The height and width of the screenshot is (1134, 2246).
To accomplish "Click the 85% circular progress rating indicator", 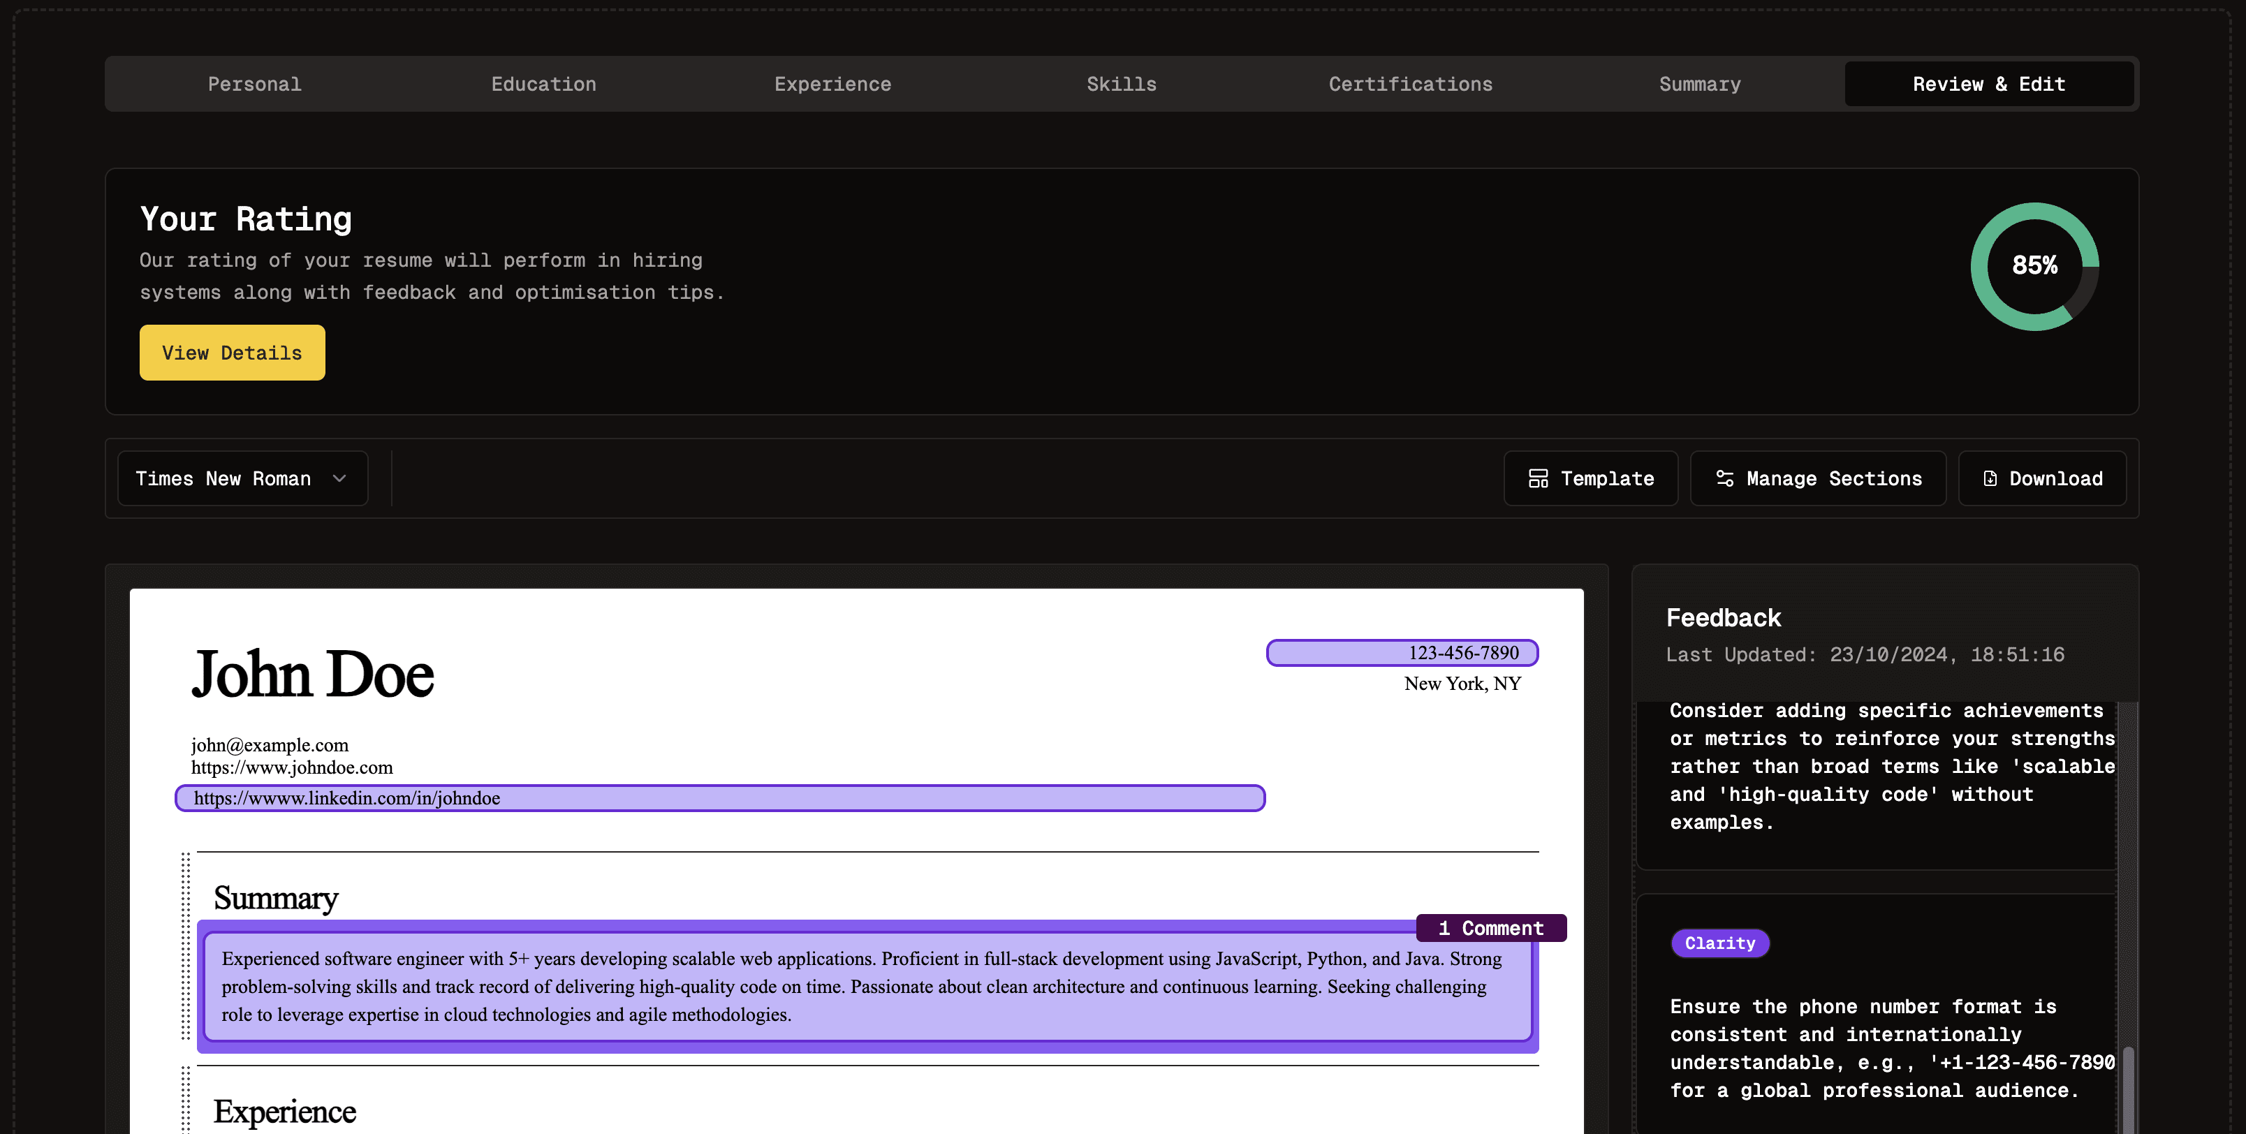I will point(2035,266).
